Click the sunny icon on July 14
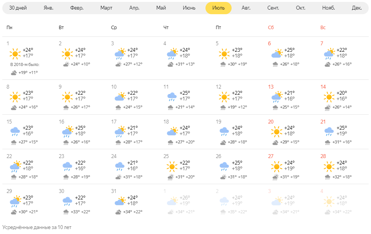Image resolution: width=371 pixels, height=234 pixels. (329, 97)
